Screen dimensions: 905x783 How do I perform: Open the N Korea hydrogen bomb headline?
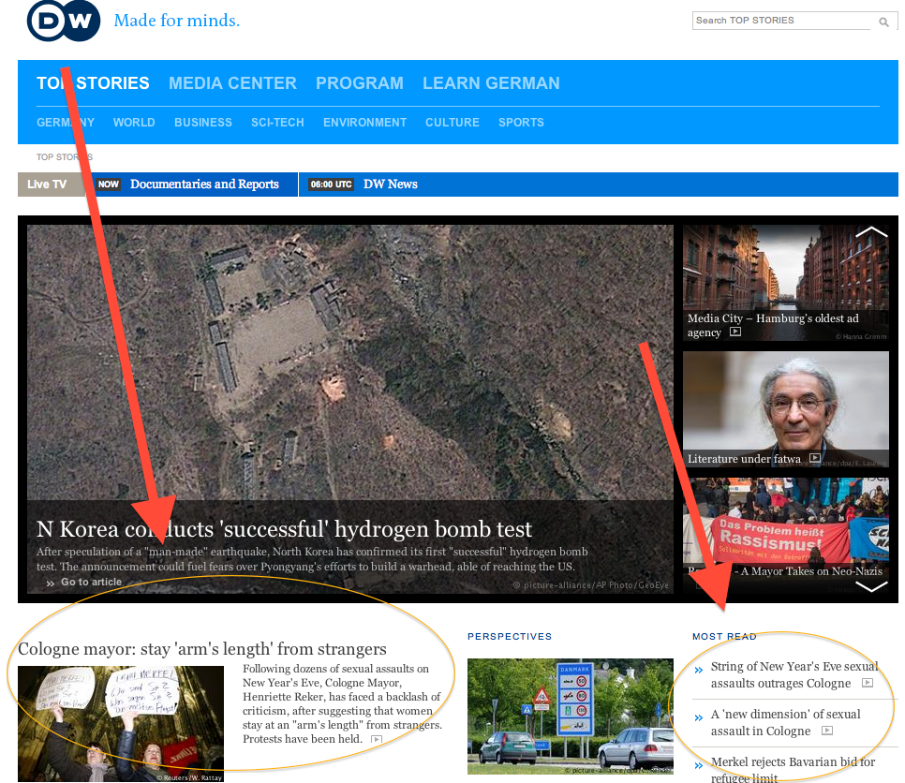(x=284, y=529)
